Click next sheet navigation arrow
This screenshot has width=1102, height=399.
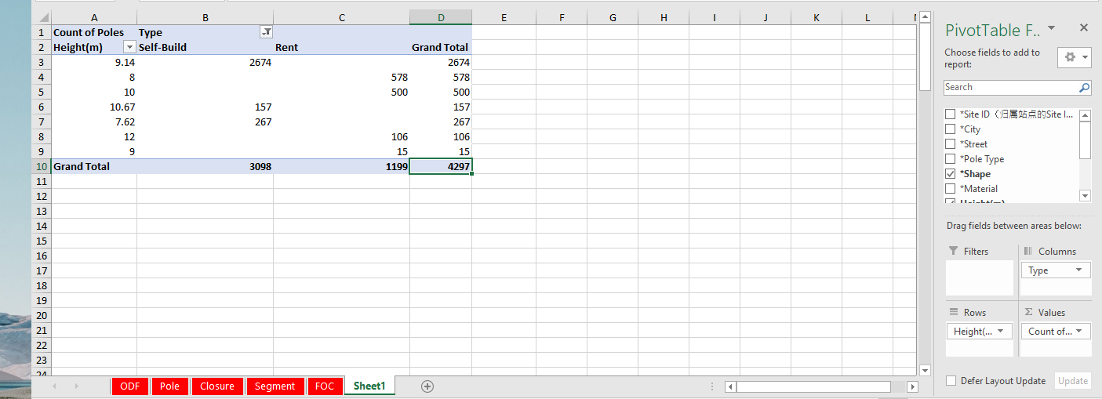pos(76,386)
